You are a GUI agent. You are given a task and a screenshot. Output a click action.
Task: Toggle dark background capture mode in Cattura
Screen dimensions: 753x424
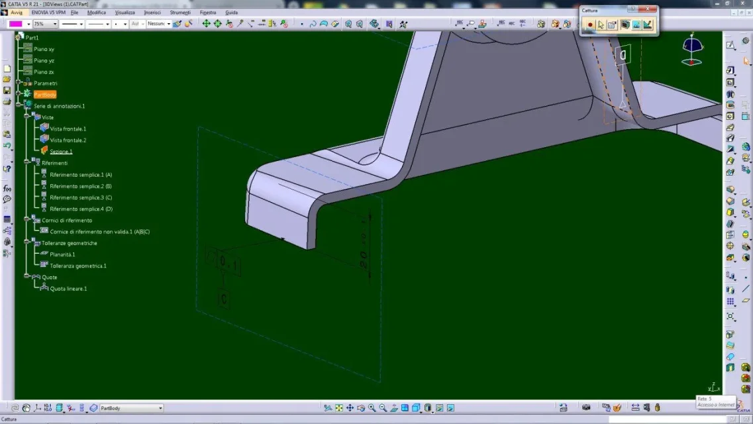click(x=625, y=25)
